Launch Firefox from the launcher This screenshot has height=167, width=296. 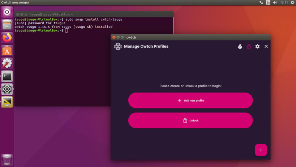pos(7,38)
